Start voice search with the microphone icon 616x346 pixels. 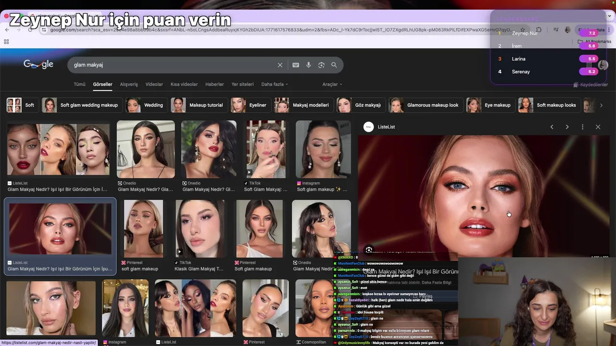(x=308, y=65)
